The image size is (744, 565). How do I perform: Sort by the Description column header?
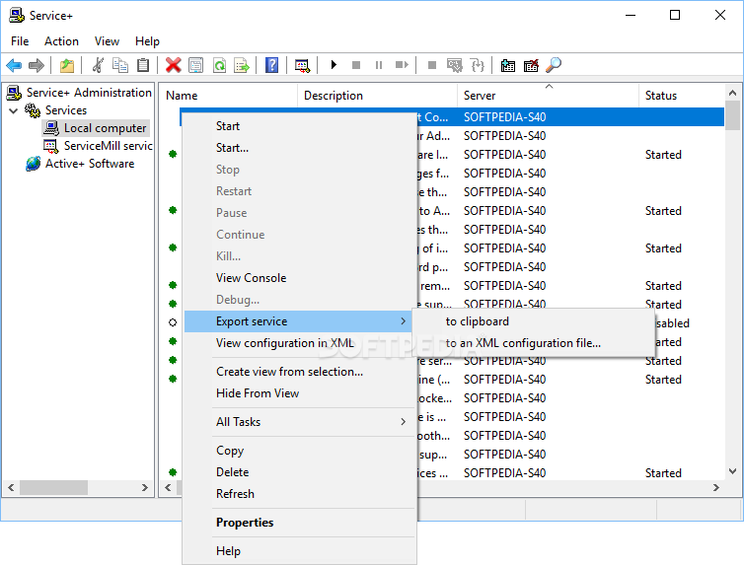[x=378, y=96]
